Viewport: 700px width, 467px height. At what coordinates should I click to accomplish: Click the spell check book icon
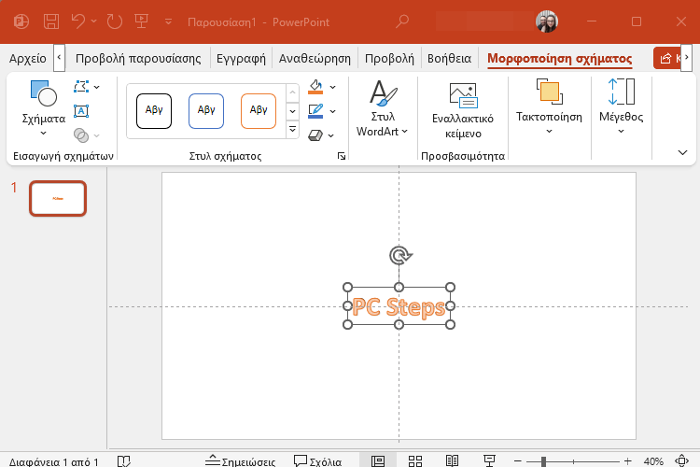point(123,460)
